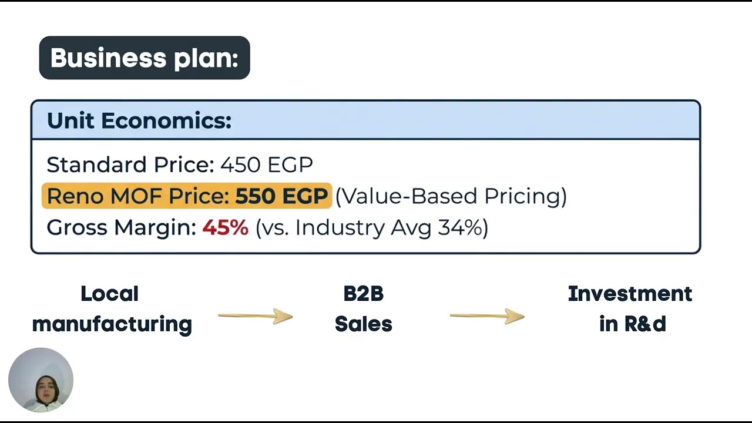The height and width of the screenshot is (423, 752).
Task: Click the red 45% figure
Action: tap(226, 227)
